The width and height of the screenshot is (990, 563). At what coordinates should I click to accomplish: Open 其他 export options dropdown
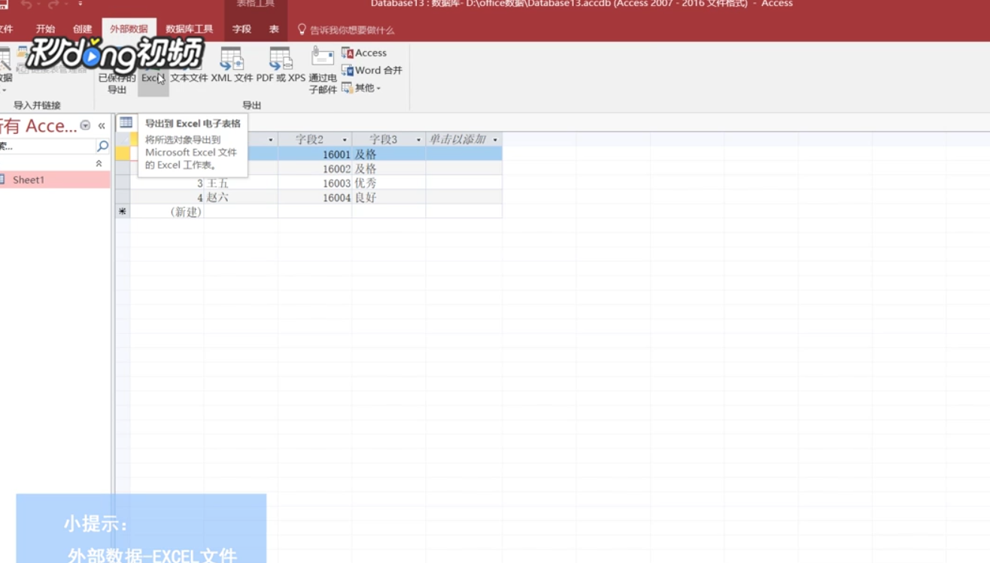[362, 88]
